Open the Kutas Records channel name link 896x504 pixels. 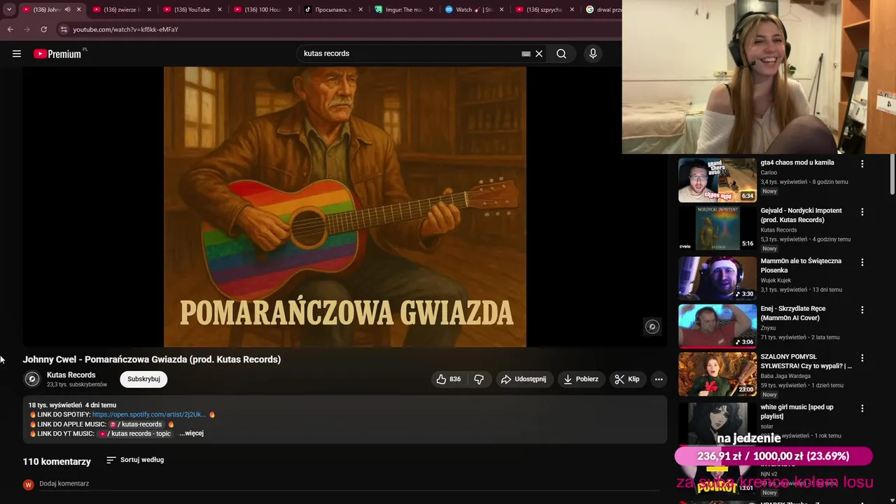(x=71, y=375)
